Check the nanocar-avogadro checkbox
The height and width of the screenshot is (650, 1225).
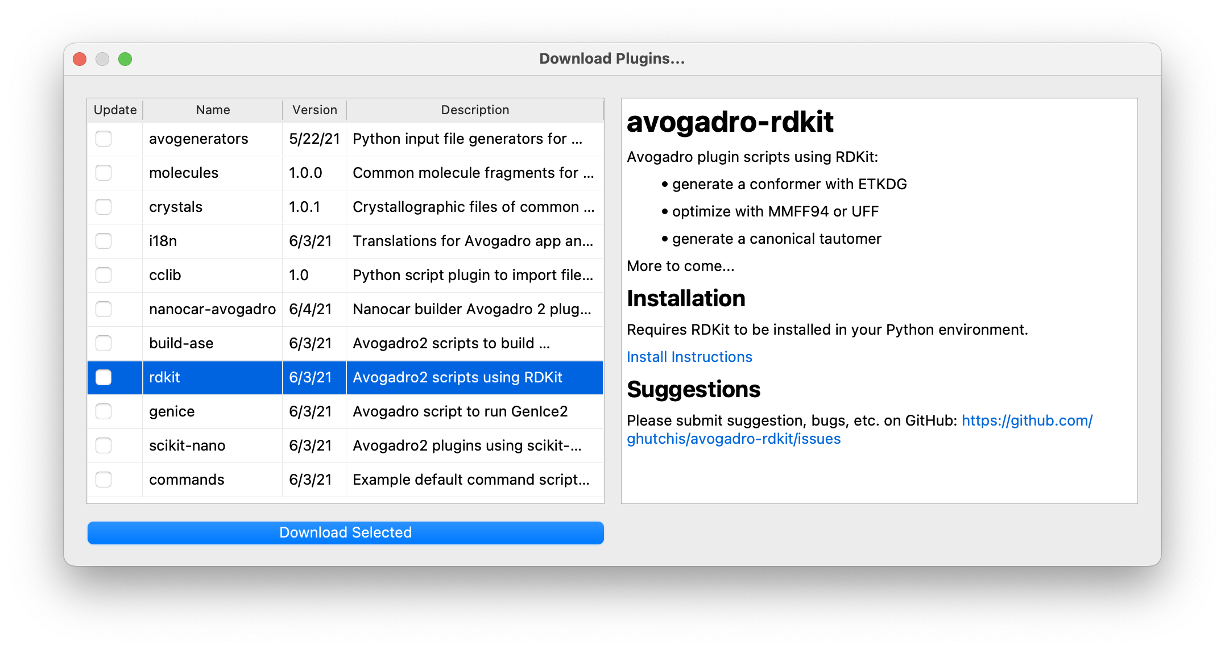pos(104,309)
